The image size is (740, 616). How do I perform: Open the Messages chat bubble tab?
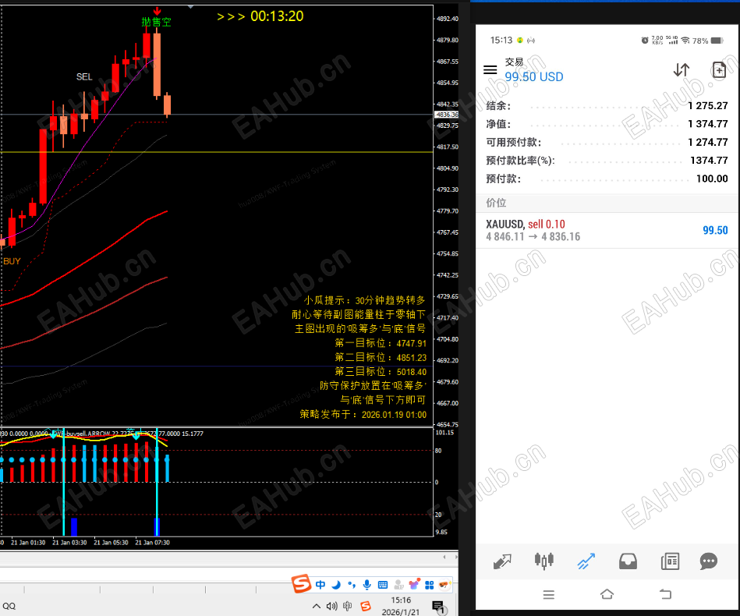tap(708, 561)
